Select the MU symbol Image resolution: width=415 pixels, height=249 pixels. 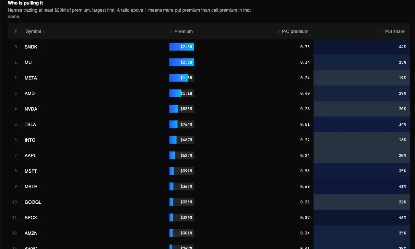[28, 62]
